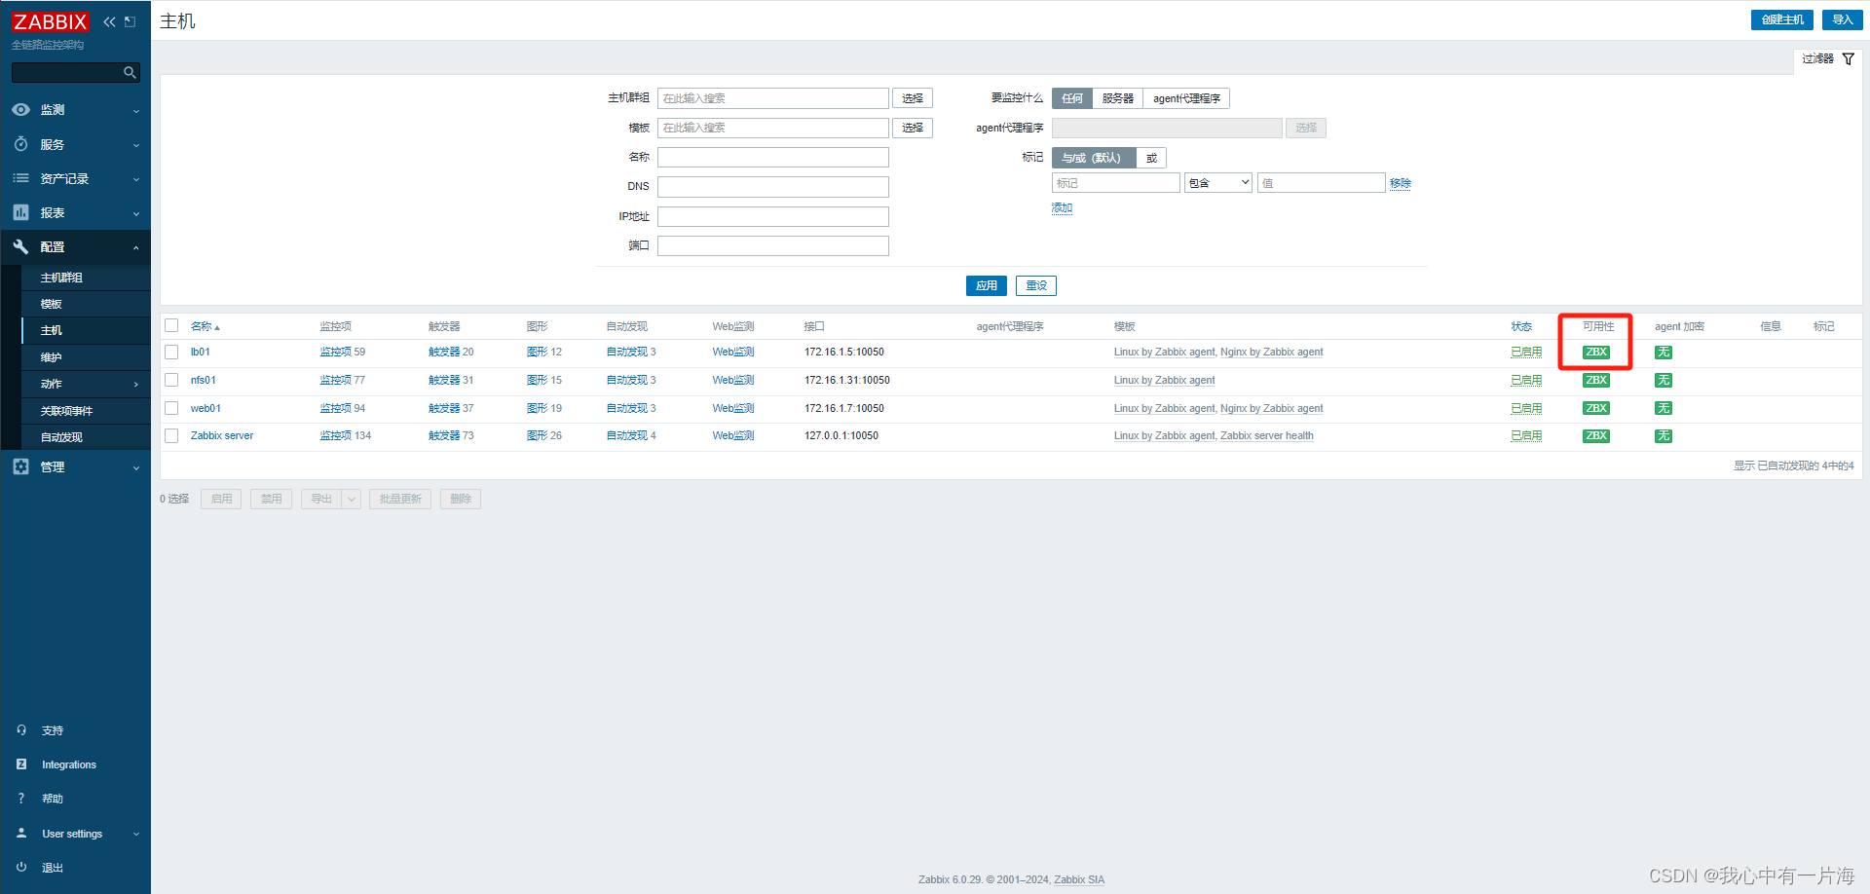Viewport: 1870px width, 894px height.
Task: Open the tag operator 包含 dropdown
Action: pyautogui.click(x=1218, y=183)
